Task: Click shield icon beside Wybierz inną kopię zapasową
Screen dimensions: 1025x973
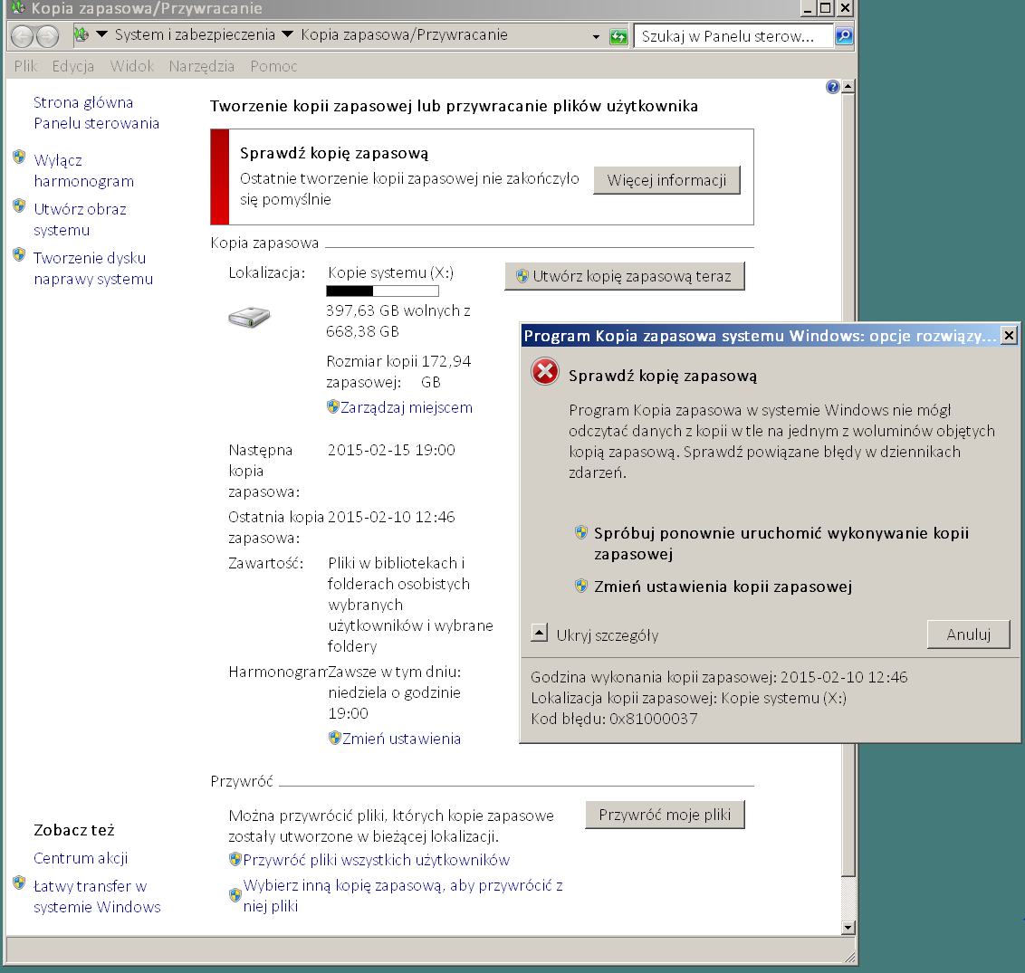Action: (x=235, y=895)
